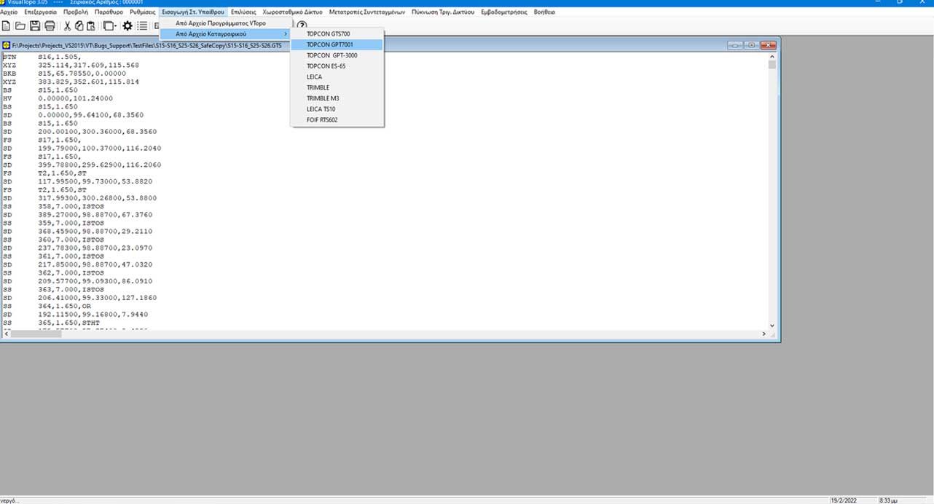Open the window layout dropdown in toolbar
The width and height of the screenshot is (934, 504).
point(109,26)
